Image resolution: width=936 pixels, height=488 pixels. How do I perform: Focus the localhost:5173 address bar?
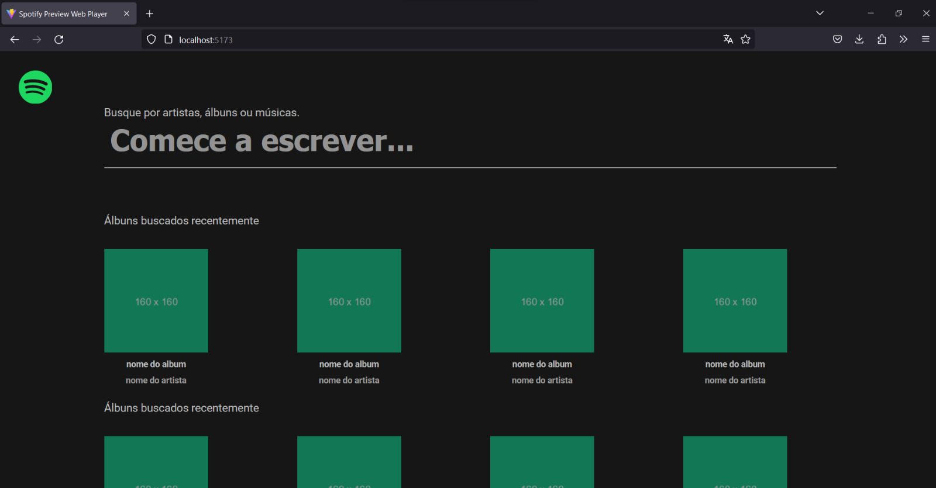click(448, 39)
